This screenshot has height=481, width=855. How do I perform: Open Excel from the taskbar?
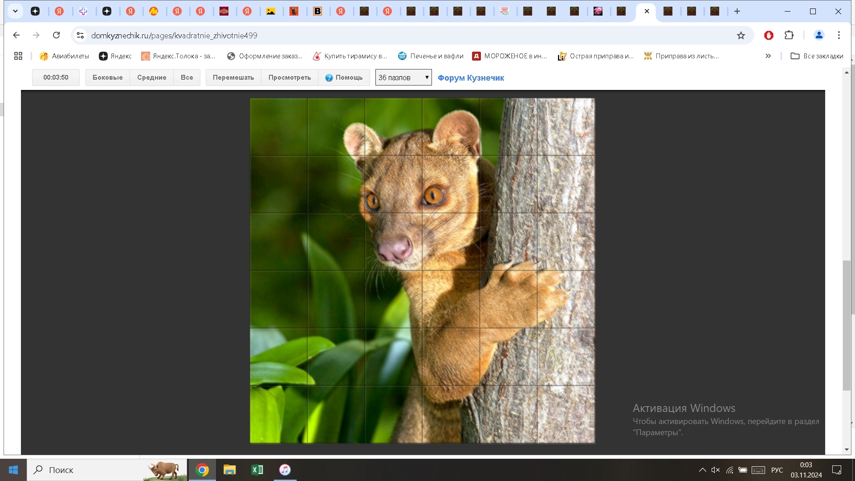point(257,470)
